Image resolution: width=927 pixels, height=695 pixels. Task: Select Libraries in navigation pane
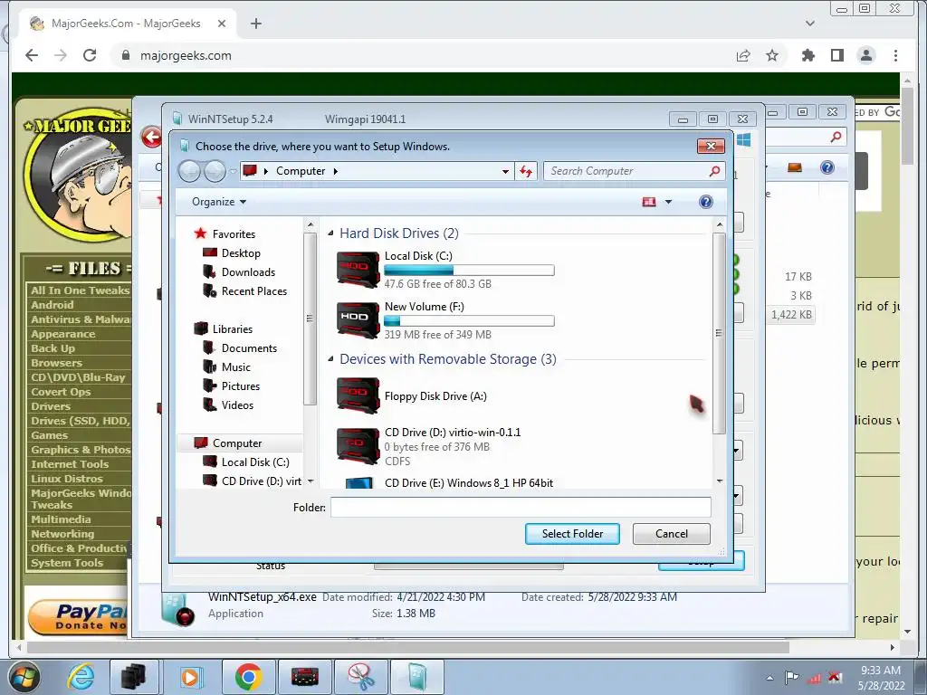tap(233, 329)
